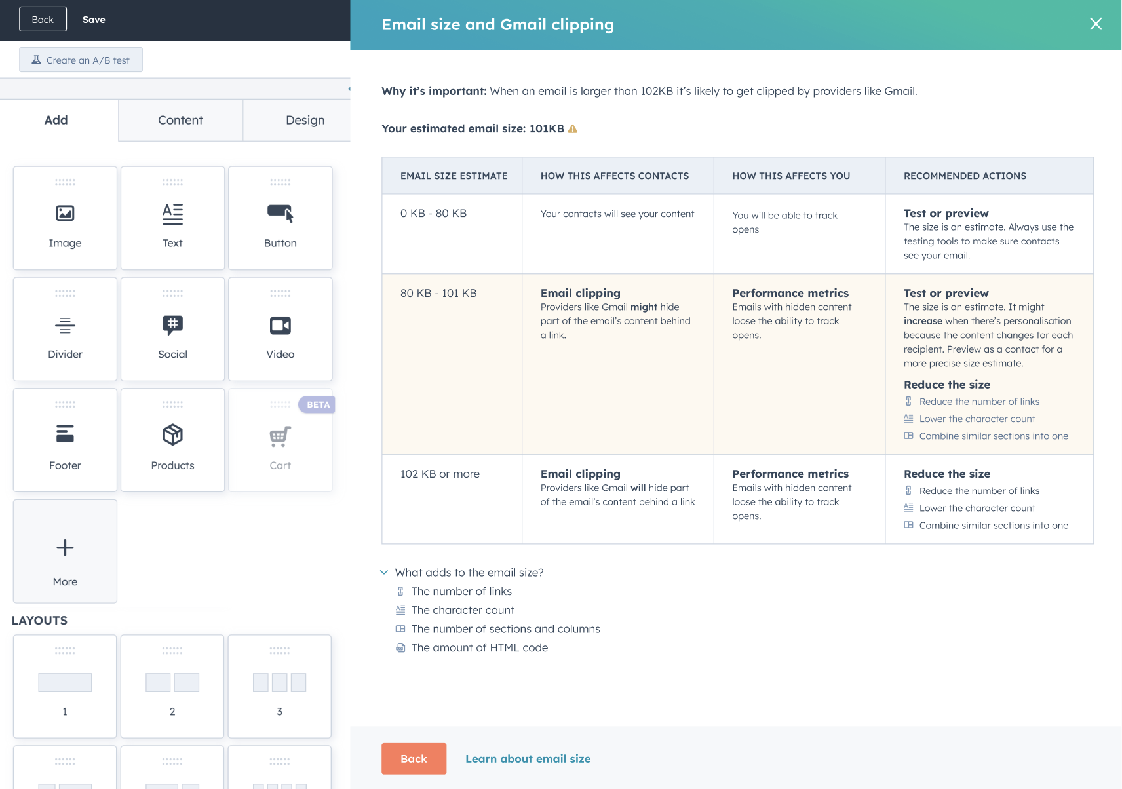Viewport: 1122px width, 789px height.
Task: Collapse the sidebar using the panel arrow
Action: click(x=348, y=88)
